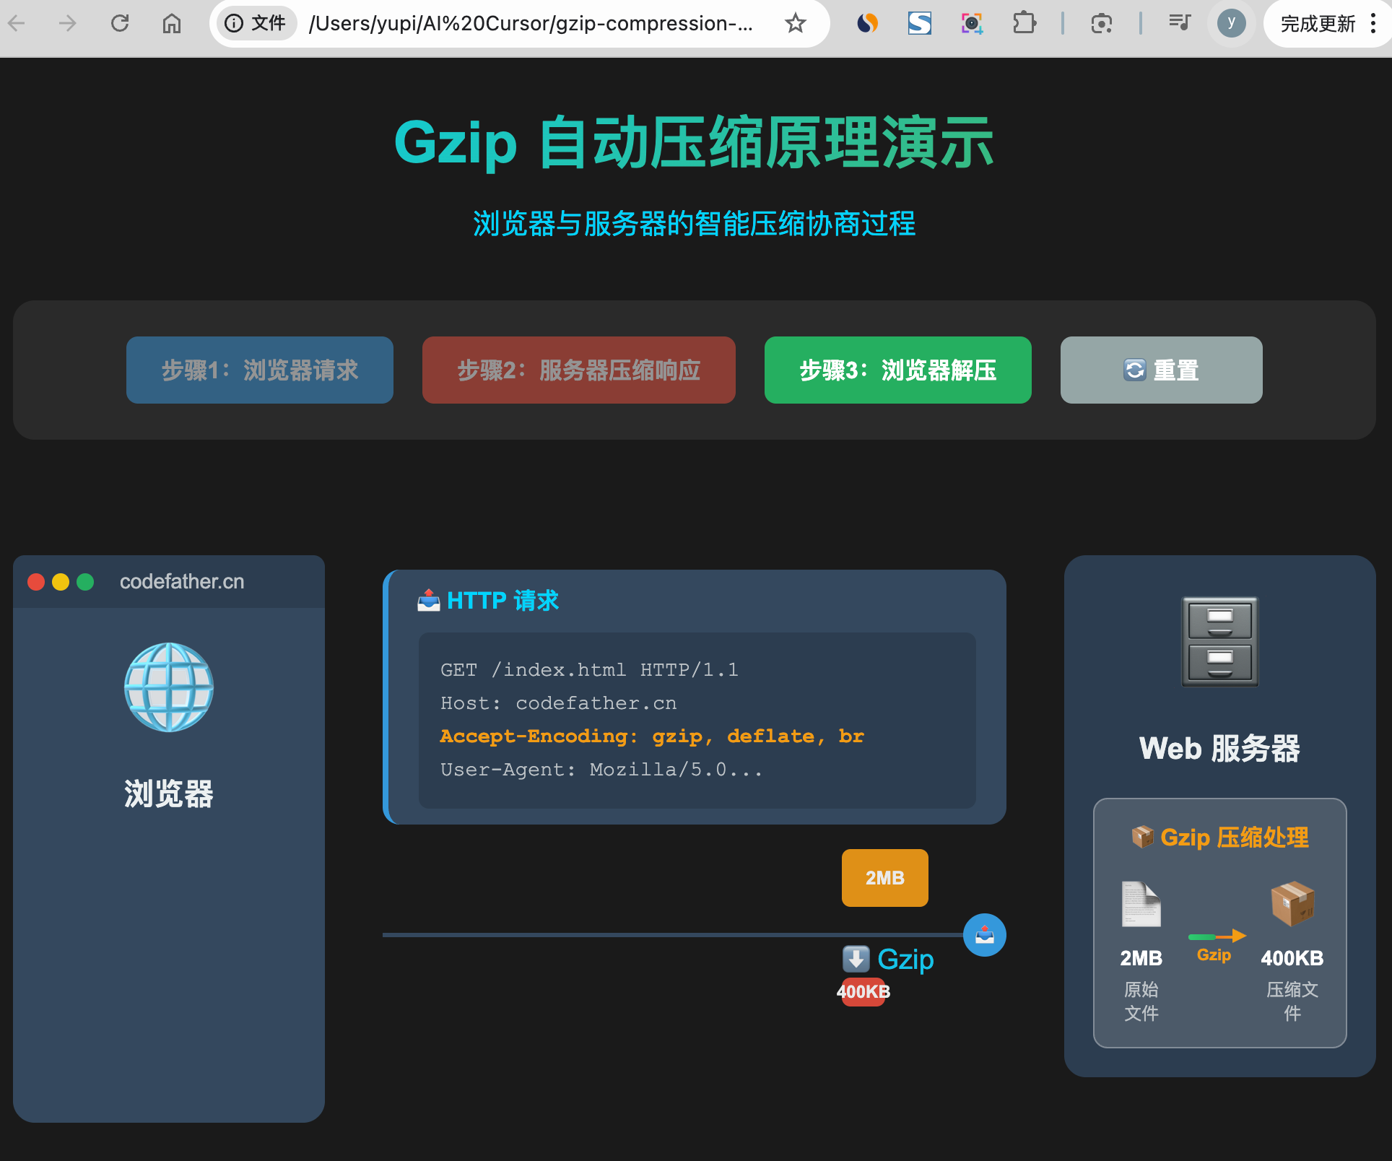Open the extensions puzzle-piece icon

tap(1024, 23)
